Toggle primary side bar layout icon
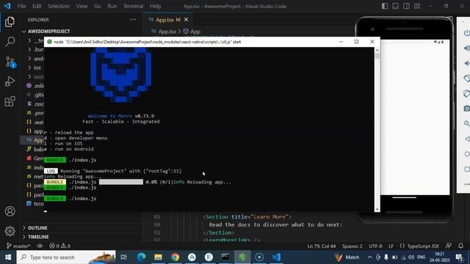470x264 pixels. tap(385, 6)
